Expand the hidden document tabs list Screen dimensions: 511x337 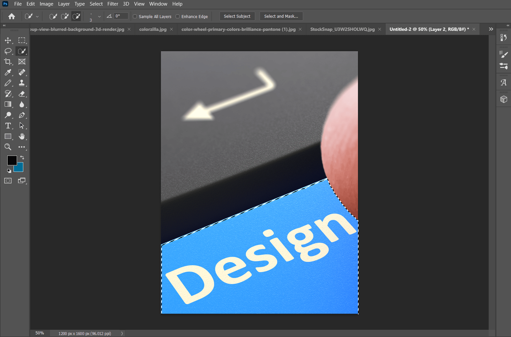pyautogui.click(x=491, y=29)
